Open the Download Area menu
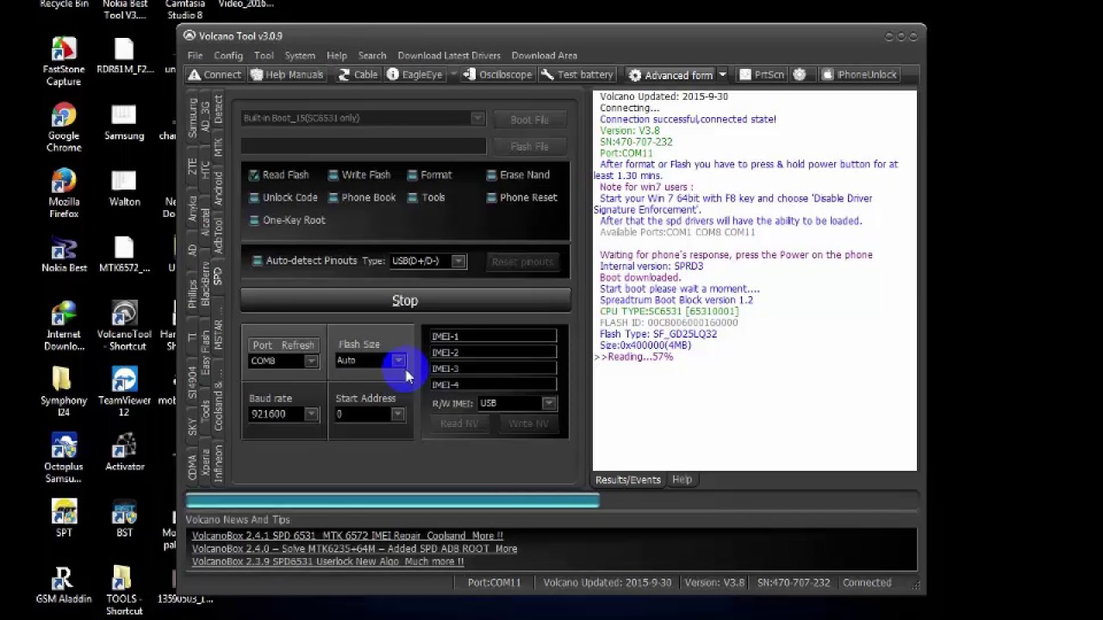 (x=545, y=56)
